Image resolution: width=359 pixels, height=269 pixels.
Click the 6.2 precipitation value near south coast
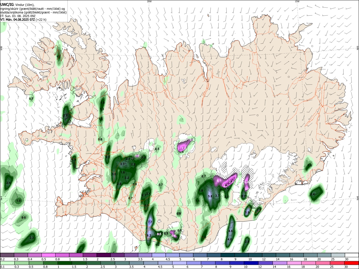pos(149,235)
